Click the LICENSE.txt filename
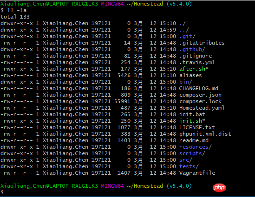This screenshot has height=197, width=255. 197,127
